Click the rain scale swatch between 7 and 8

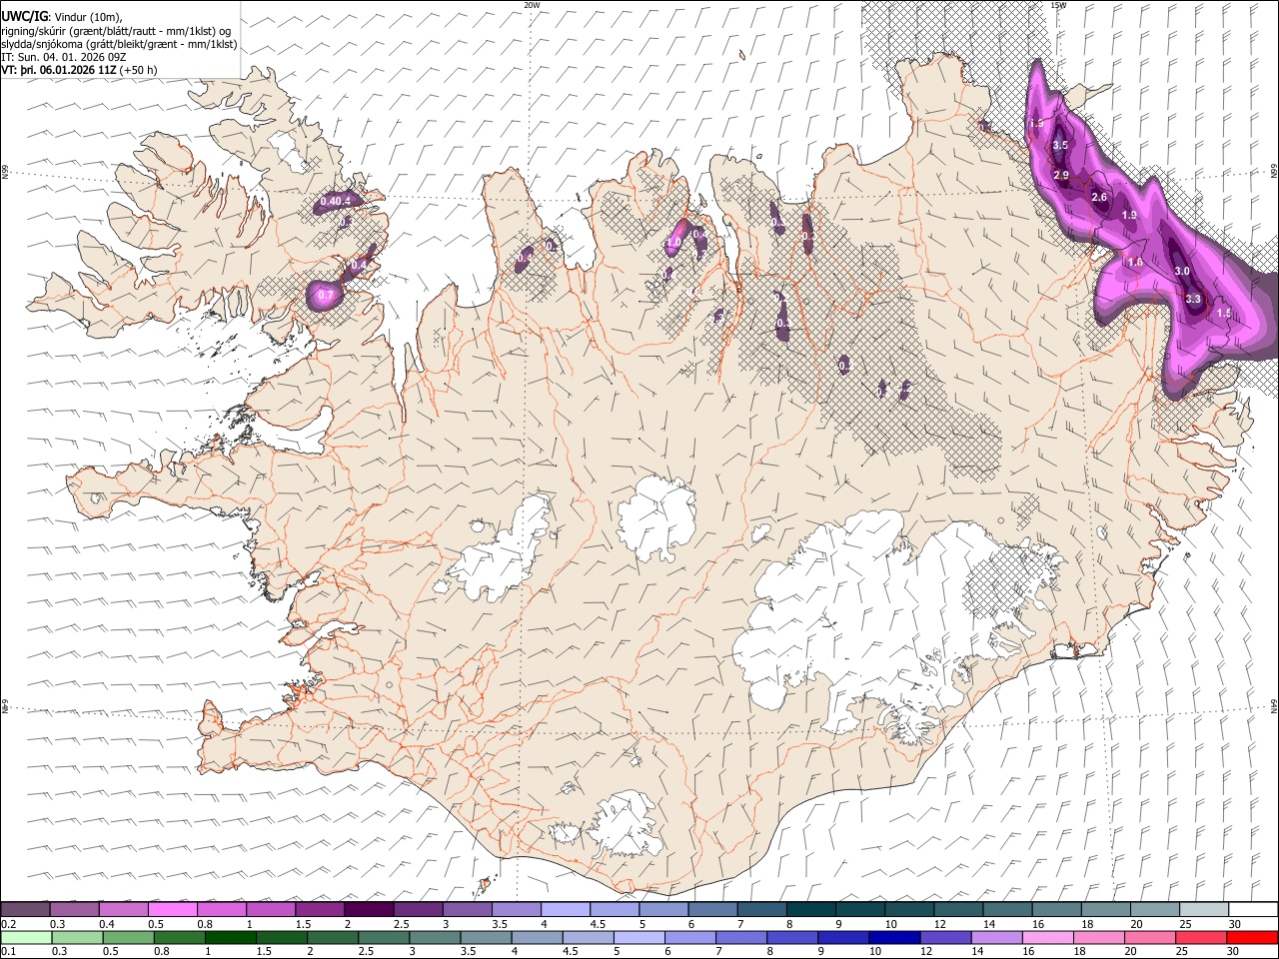pos(741,937)
